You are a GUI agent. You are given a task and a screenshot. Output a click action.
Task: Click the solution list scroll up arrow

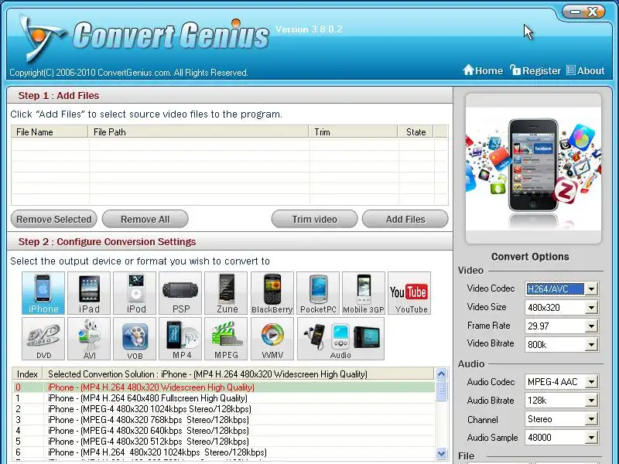tap(441, 374)
